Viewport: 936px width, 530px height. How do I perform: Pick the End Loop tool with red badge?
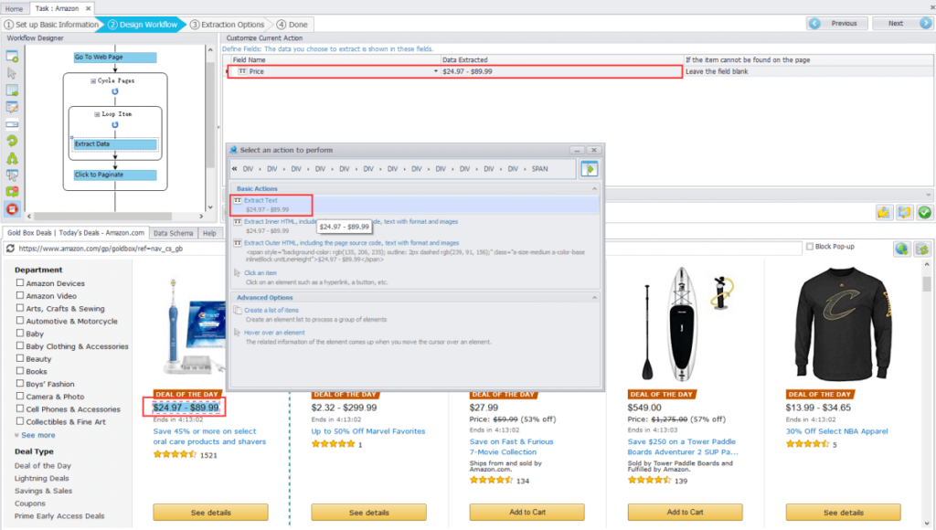pyautogui.click(x=12, y=192)
